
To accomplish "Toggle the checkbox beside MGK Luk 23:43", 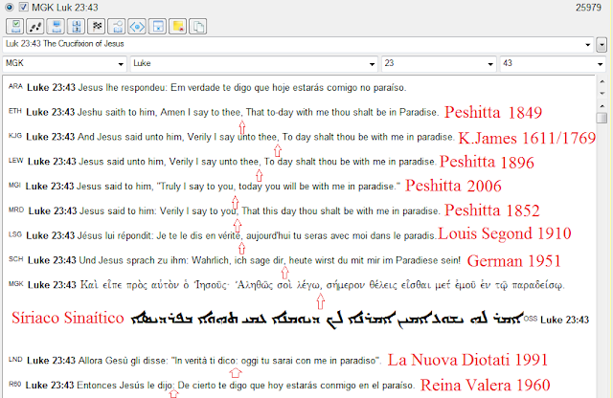I will click(23, 7).
